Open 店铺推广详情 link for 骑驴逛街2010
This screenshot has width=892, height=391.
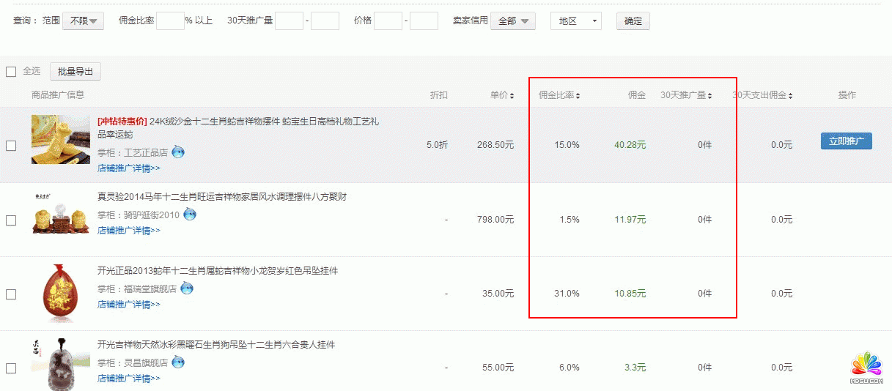pos(128,231)
